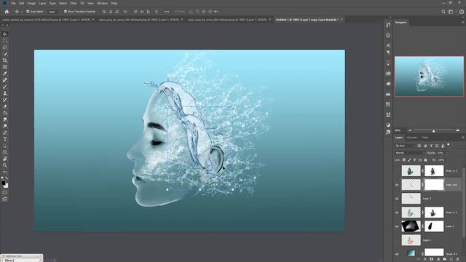Show the topmost hidden layer visibility box
Image resolution: width=466 pixels, height=262 pixels.
click(x=397, y=171)
